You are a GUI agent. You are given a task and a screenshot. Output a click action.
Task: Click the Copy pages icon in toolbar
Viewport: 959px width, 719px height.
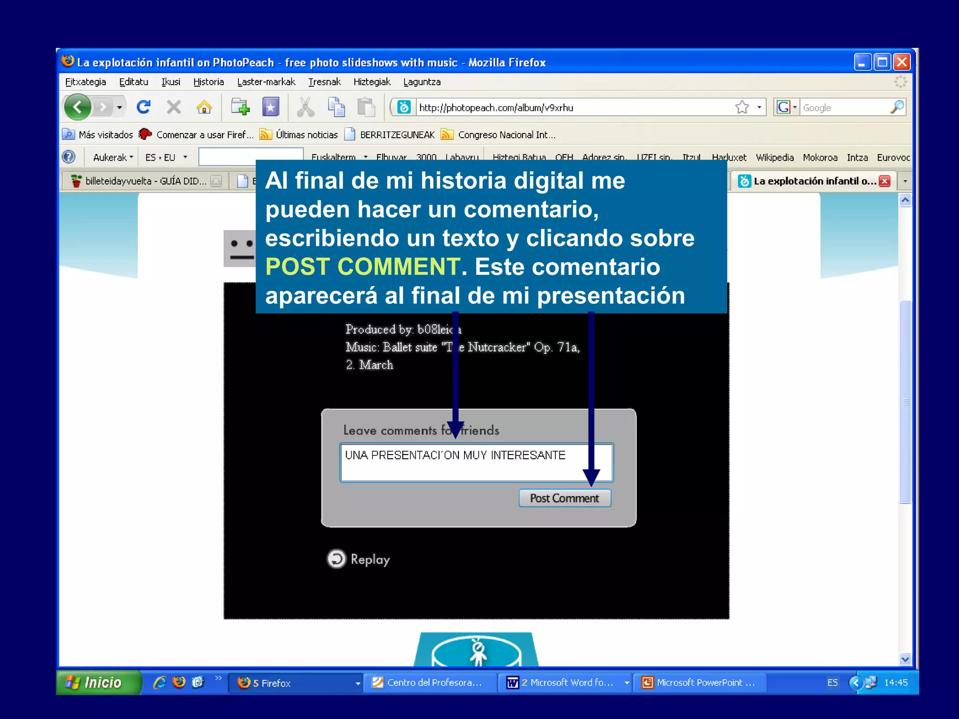point(336,107)
